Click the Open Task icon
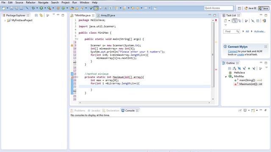271x152 pixels. coord(77,8)
